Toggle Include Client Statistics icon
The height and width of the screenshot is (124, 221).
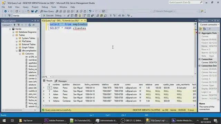(93, 15)
